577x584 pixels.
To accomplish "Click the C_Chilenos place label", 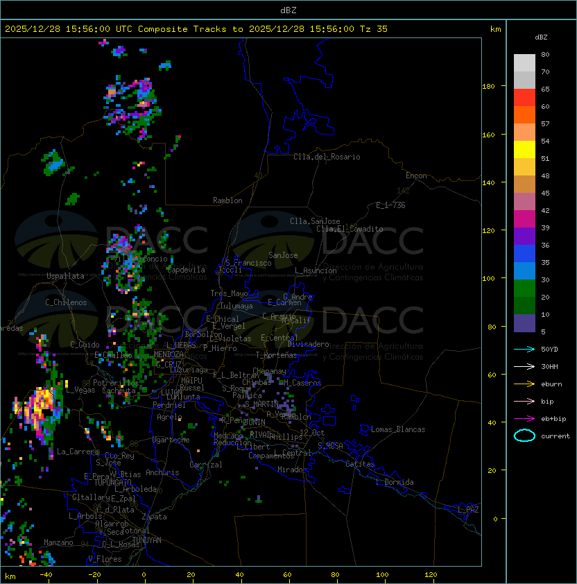I will click(66, 302).
